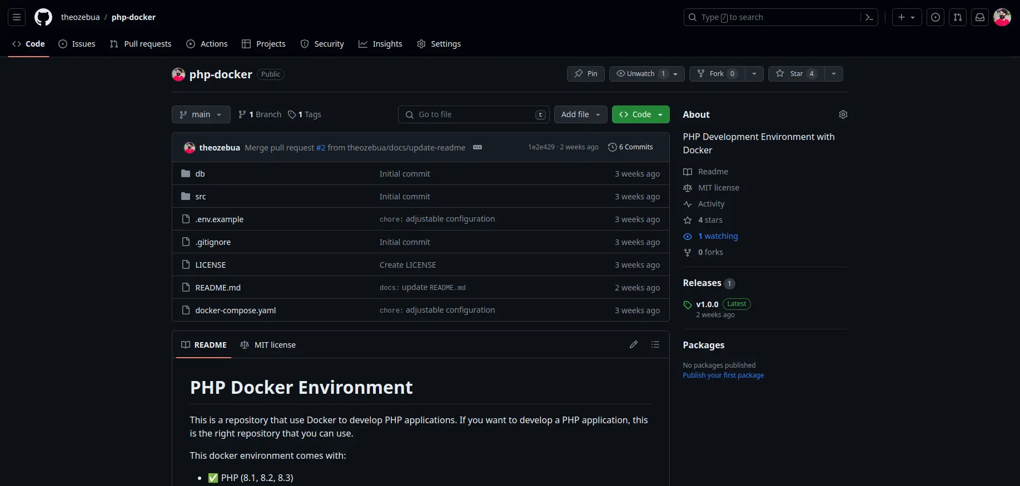Viewport: 1020px width, 486px height.
Task: Edit the README with pencil icon
Action: click(x=634, y=344)
